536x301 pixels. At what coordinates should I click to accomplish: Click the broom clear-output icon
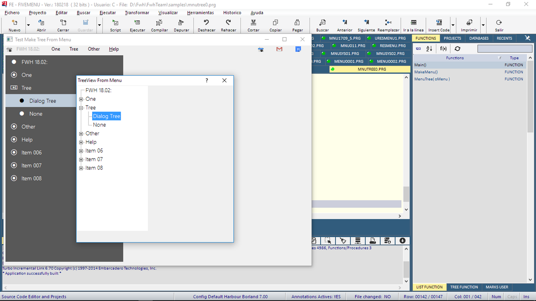point(343,241)
